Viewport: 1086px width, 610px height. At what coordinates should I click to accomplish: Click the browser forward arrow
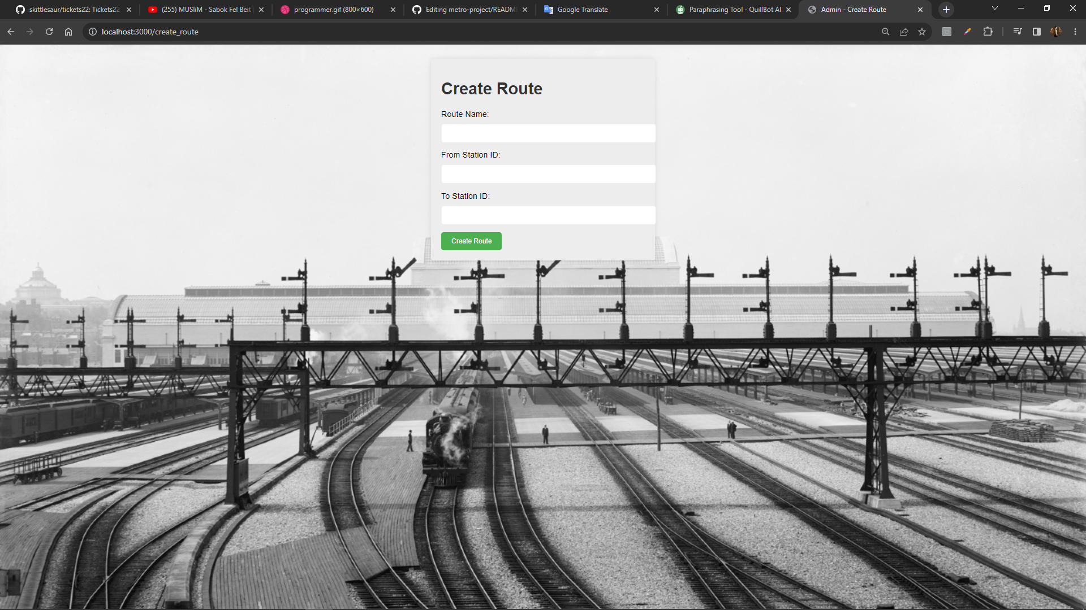coord(30,32)
